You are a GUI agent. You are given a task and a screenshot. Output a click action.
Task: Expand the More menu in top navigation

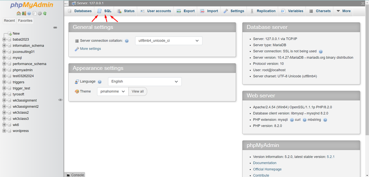click(x=343, y=11)
